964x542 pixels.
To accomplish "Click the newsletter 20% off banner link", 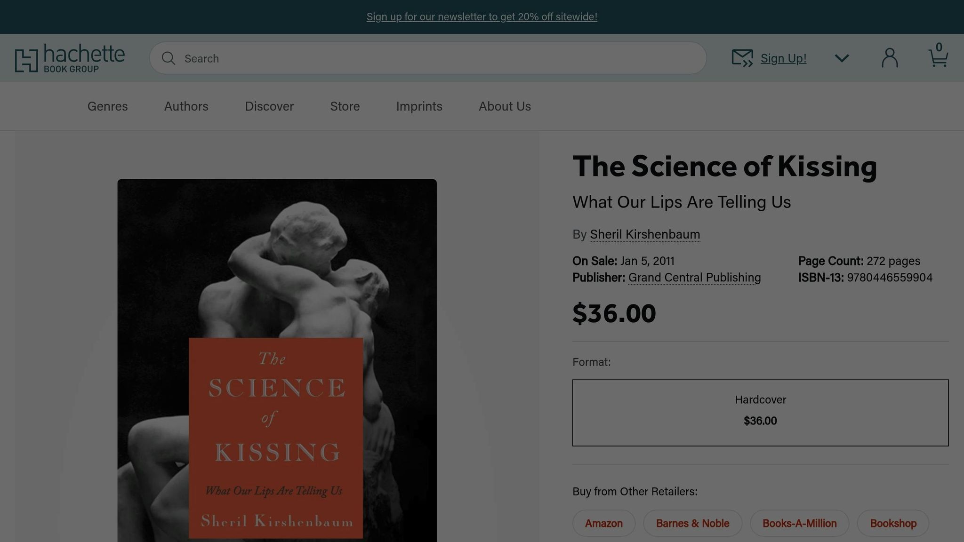I will 482,16.
